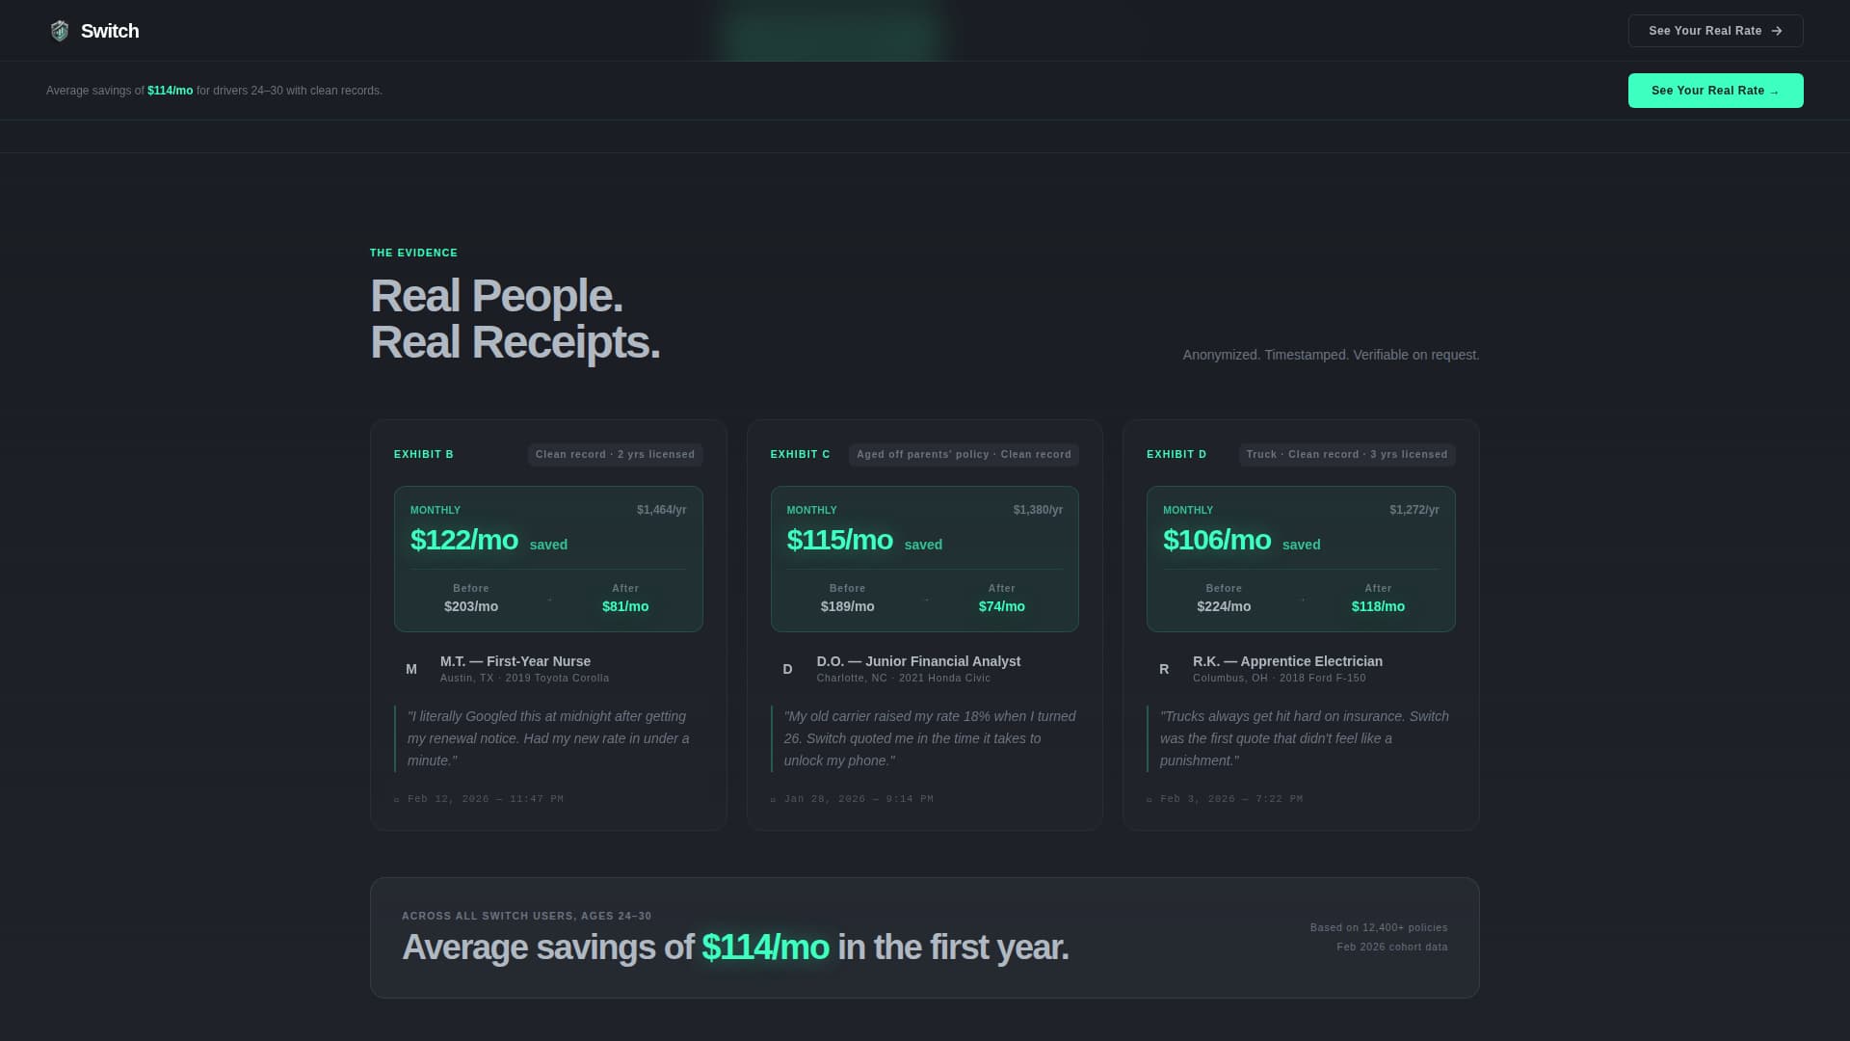Click the 'Clean record · 2 yrs licensed' tag
Screen dimensions: 1850x1041
(x=615, y=454)
